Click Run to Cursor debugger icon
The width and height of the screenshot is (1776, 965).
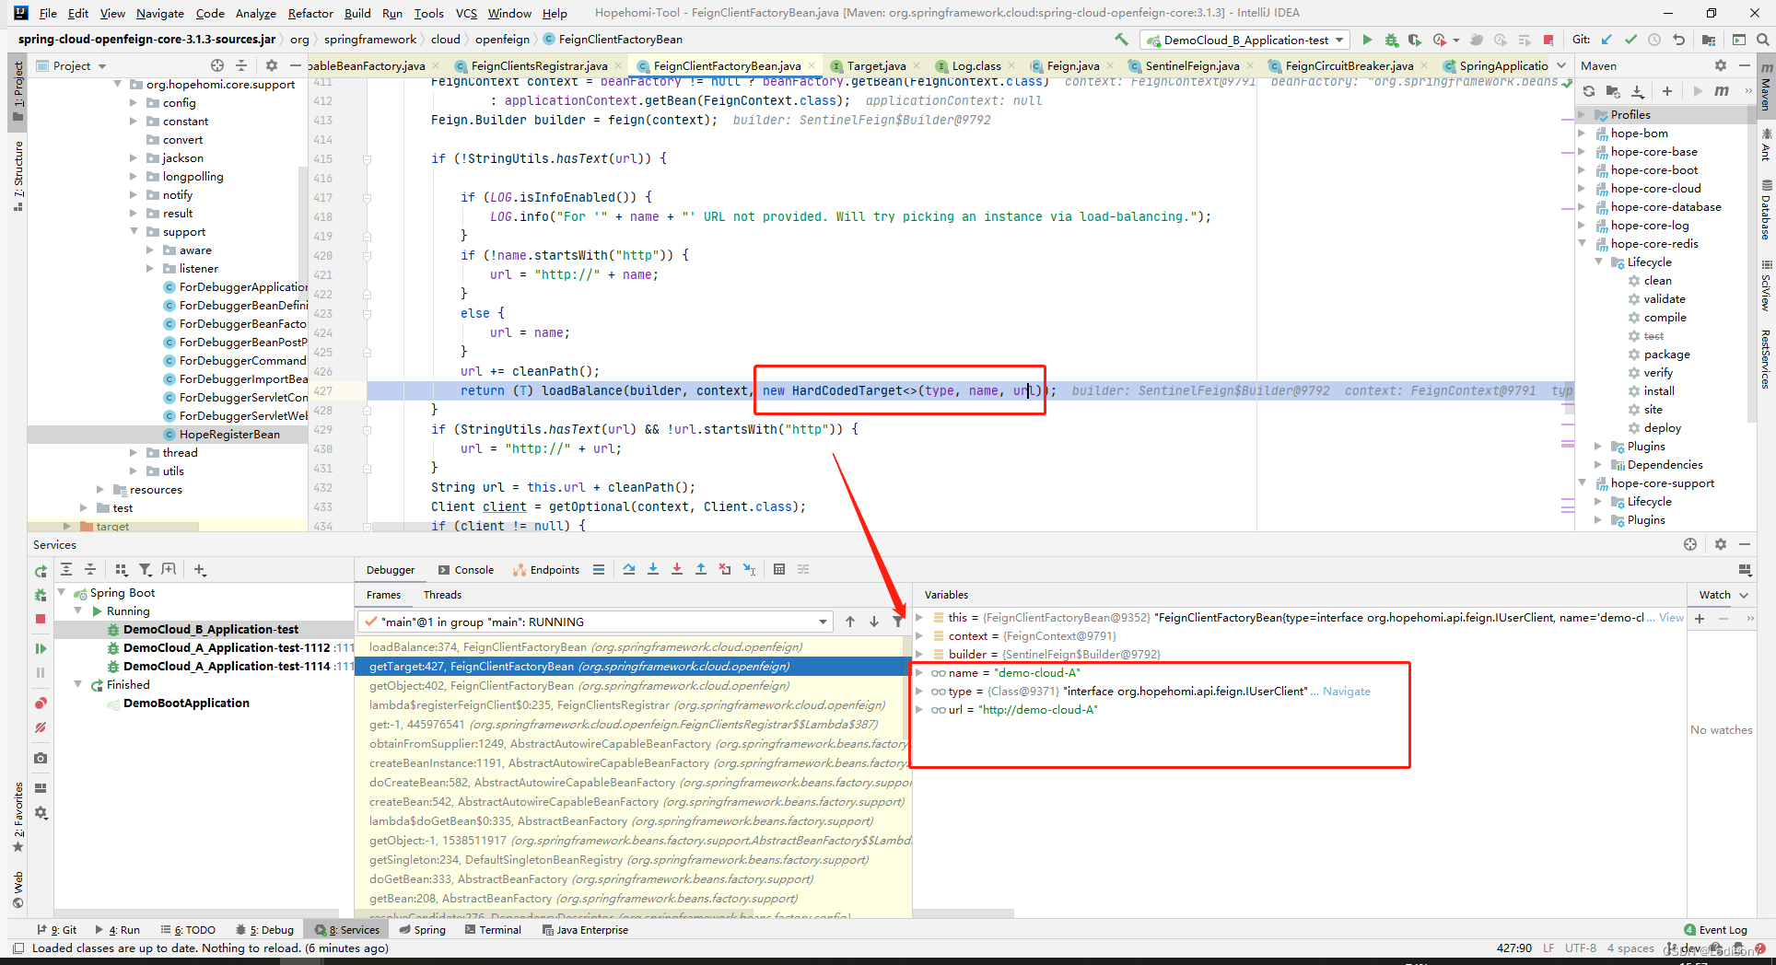pyautogui.click(x=749, y=569)
